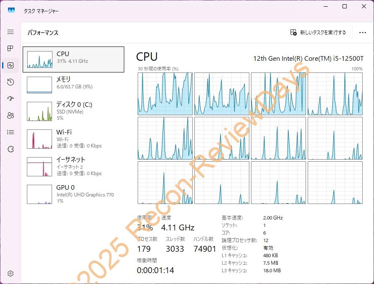Click the first logical processor graph
The width and height of the screenshot is (374, 284).
165,93
